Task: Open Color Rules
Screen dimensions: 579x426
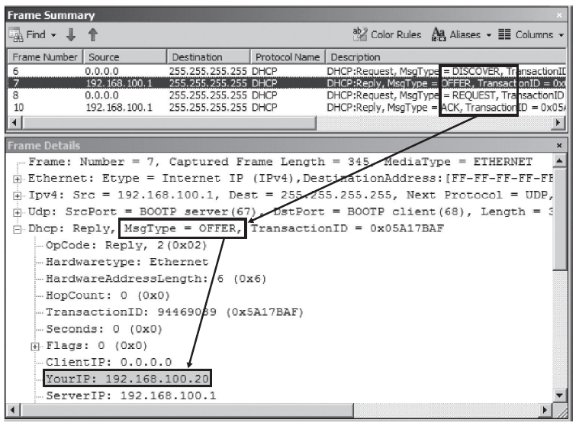Action: point(387,34)
